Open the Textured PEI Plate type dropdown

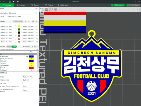(22, 16)
